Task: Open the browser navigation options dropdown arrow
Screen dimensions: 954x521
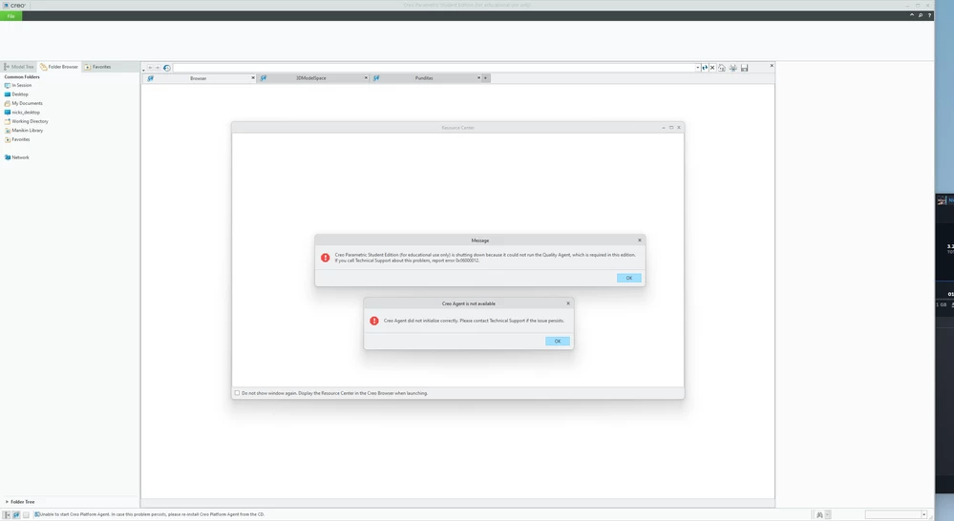Action: 143,71
